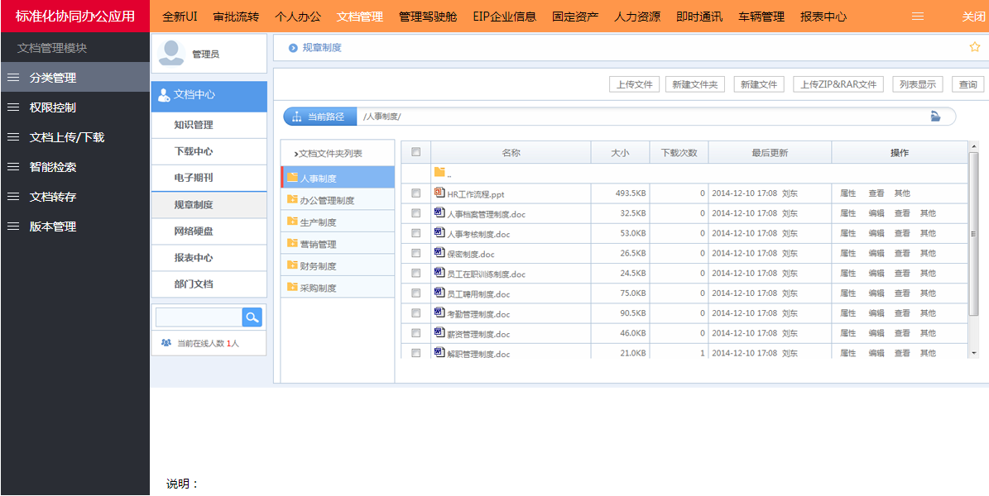Toggle the select-all checkbox in table header
The height and width of the screenshot is (496, 989).
[x=415, y=151]
